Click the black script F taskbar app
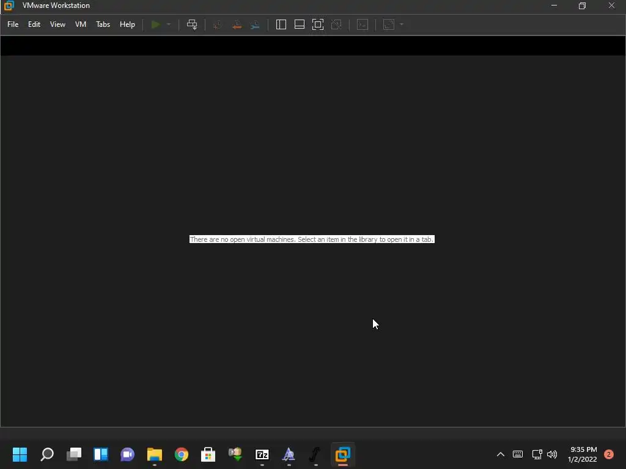The width and height of the screenshot is (626, 469). 315,454
